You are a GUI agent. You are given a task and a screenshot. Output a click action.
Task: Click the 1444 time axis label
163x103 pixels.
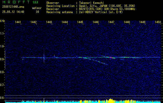point(65,22)
